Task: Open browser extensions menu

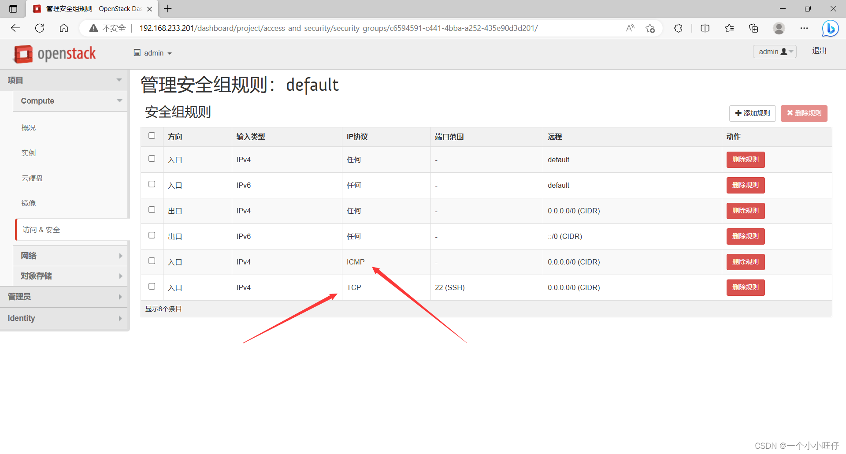Action: point(678,28)
